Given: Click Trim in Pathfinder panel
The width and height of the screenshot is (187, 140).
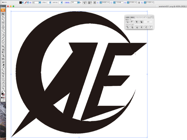Looking at the screenshot, I should 132,27.
